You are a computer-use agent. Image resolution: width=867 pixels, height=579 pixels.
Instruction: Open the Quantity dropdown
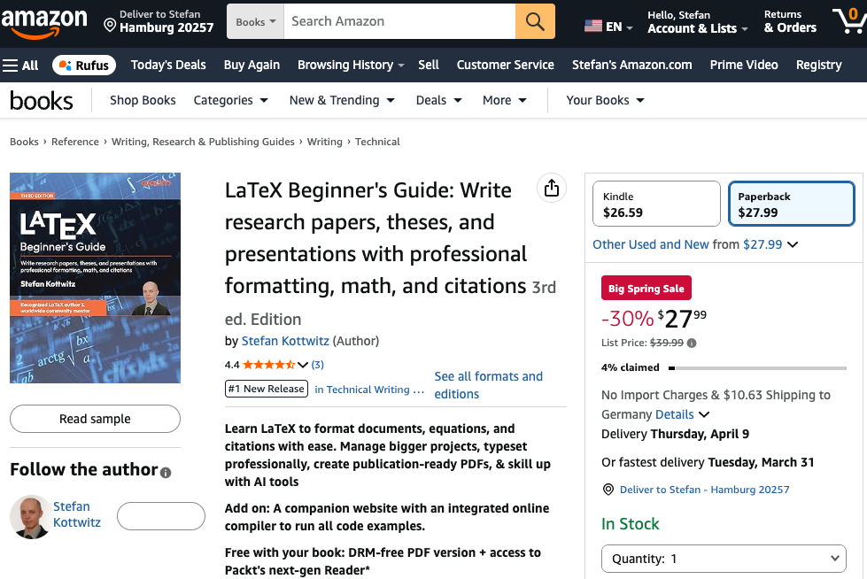pos(724,558)
